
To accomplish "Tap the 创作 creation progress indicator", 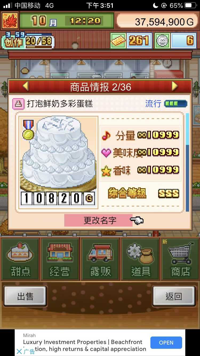I will 28,41.
